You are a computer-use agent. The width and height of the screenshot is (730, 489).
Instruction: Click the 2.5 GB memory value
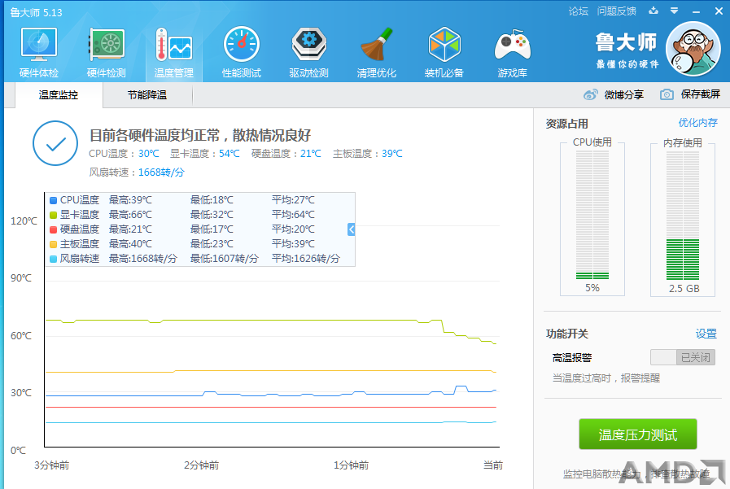pyautogui.click(x=684, y=289)
